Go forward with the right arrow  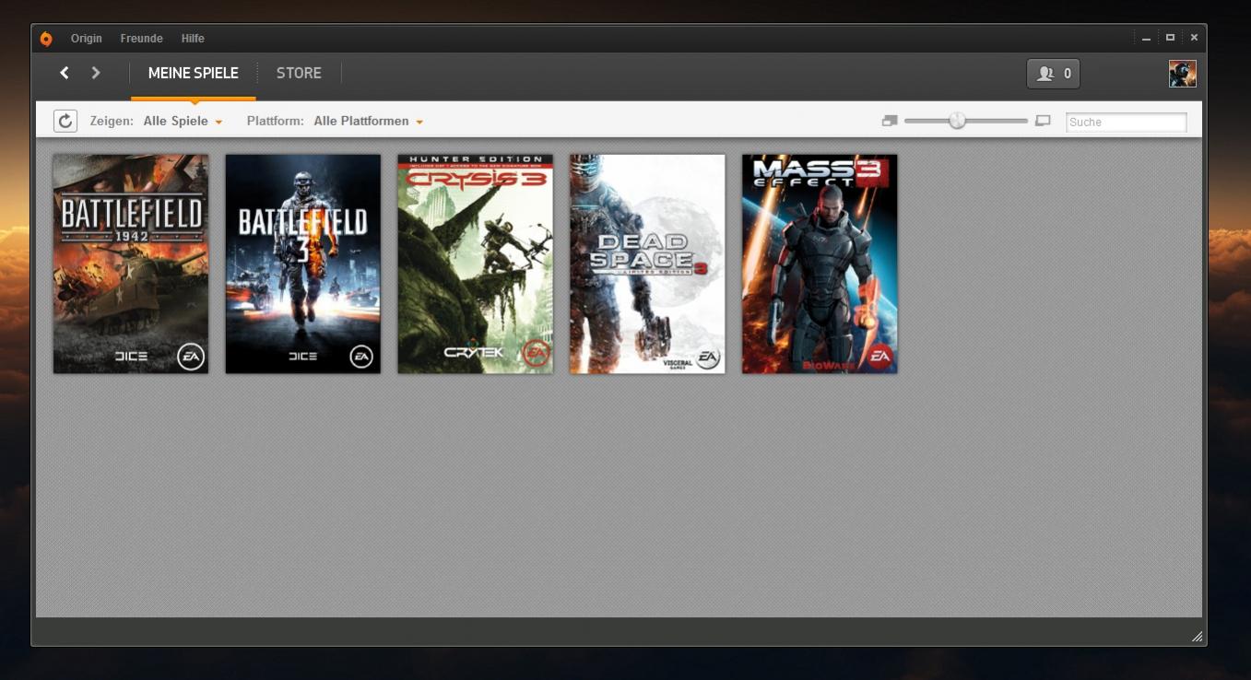point(96,73)
